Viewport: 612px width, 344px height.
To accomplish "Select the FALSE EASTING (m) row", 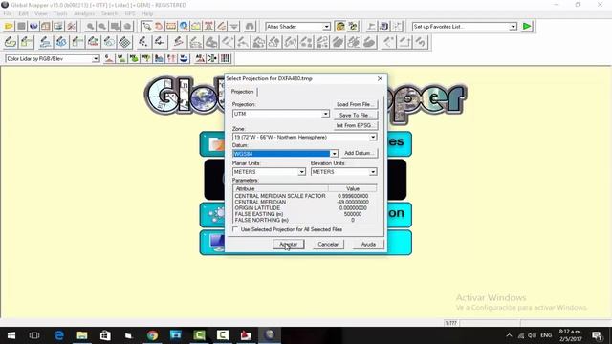I will coord(305,214).
